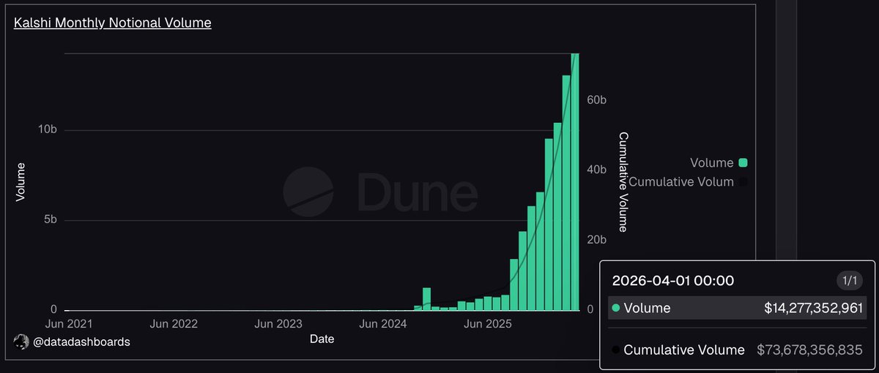The width and height of the screenshot is (879, 373).
Task: Click the Date axis title
Action: (x=322, y=339)
